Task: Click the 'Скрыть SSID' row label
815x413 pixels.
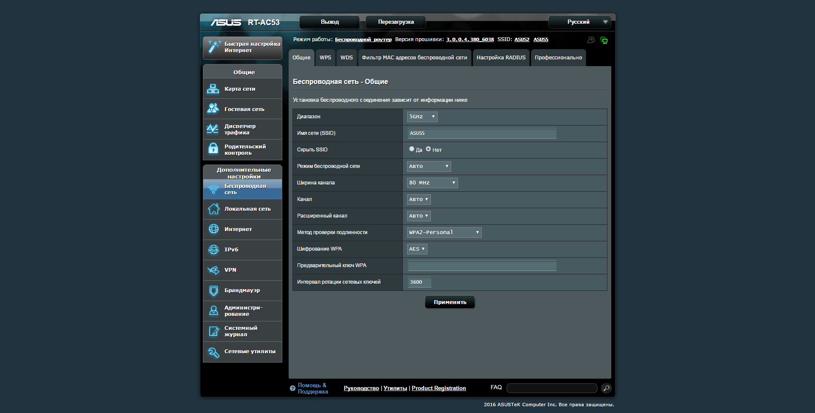Action: coord(312,150)
